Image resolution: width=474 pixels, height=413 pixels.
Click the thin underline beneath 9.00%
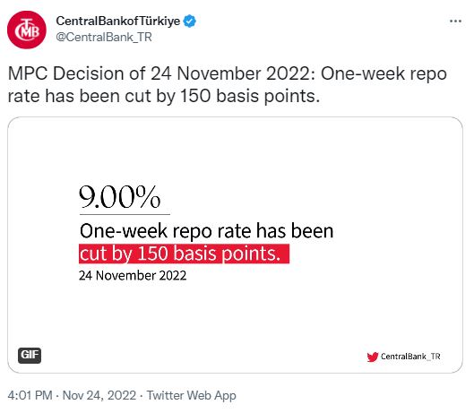pyautogui.click(x=125, y=214)
